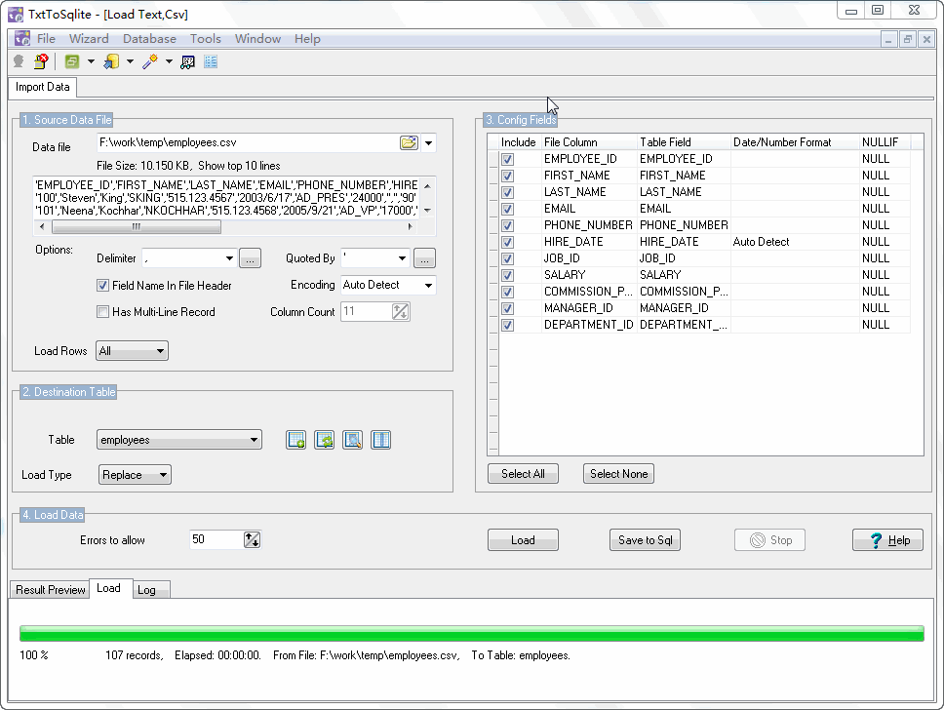Image resolution: width=944 pixels, height=710 pixels.
Task: Expand dropdown arrow next to green windows icon
Action: [x=91, y=61]
